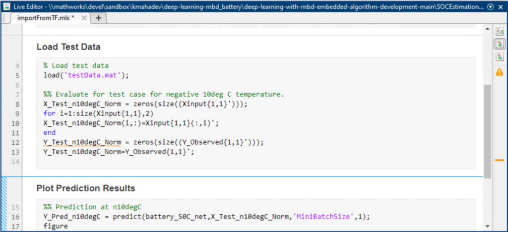508x232 pixels.
Task: Select the output inline view button
Action: coord(499,44)
